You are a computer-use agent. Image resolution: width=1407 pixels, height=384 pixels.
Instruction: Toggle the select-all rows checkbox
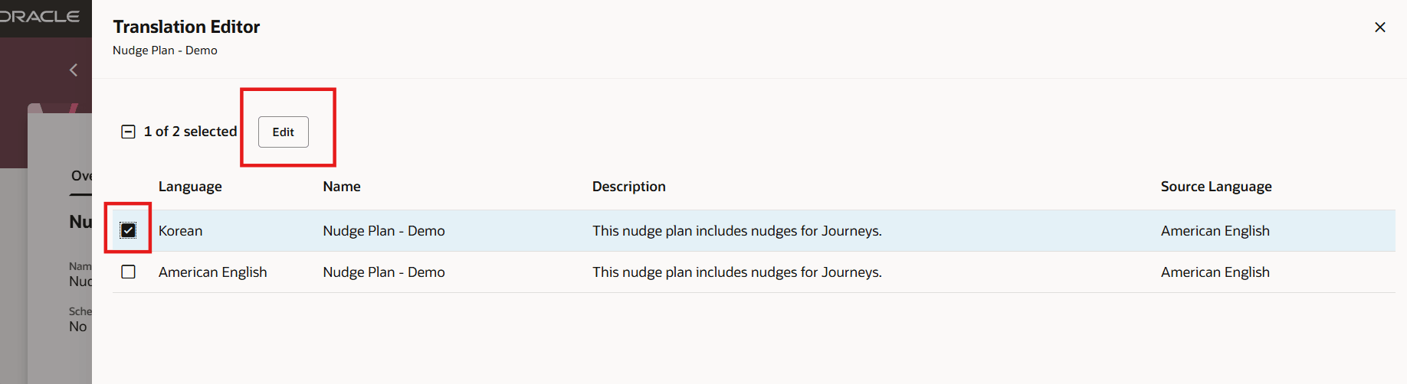click(128, 132)
